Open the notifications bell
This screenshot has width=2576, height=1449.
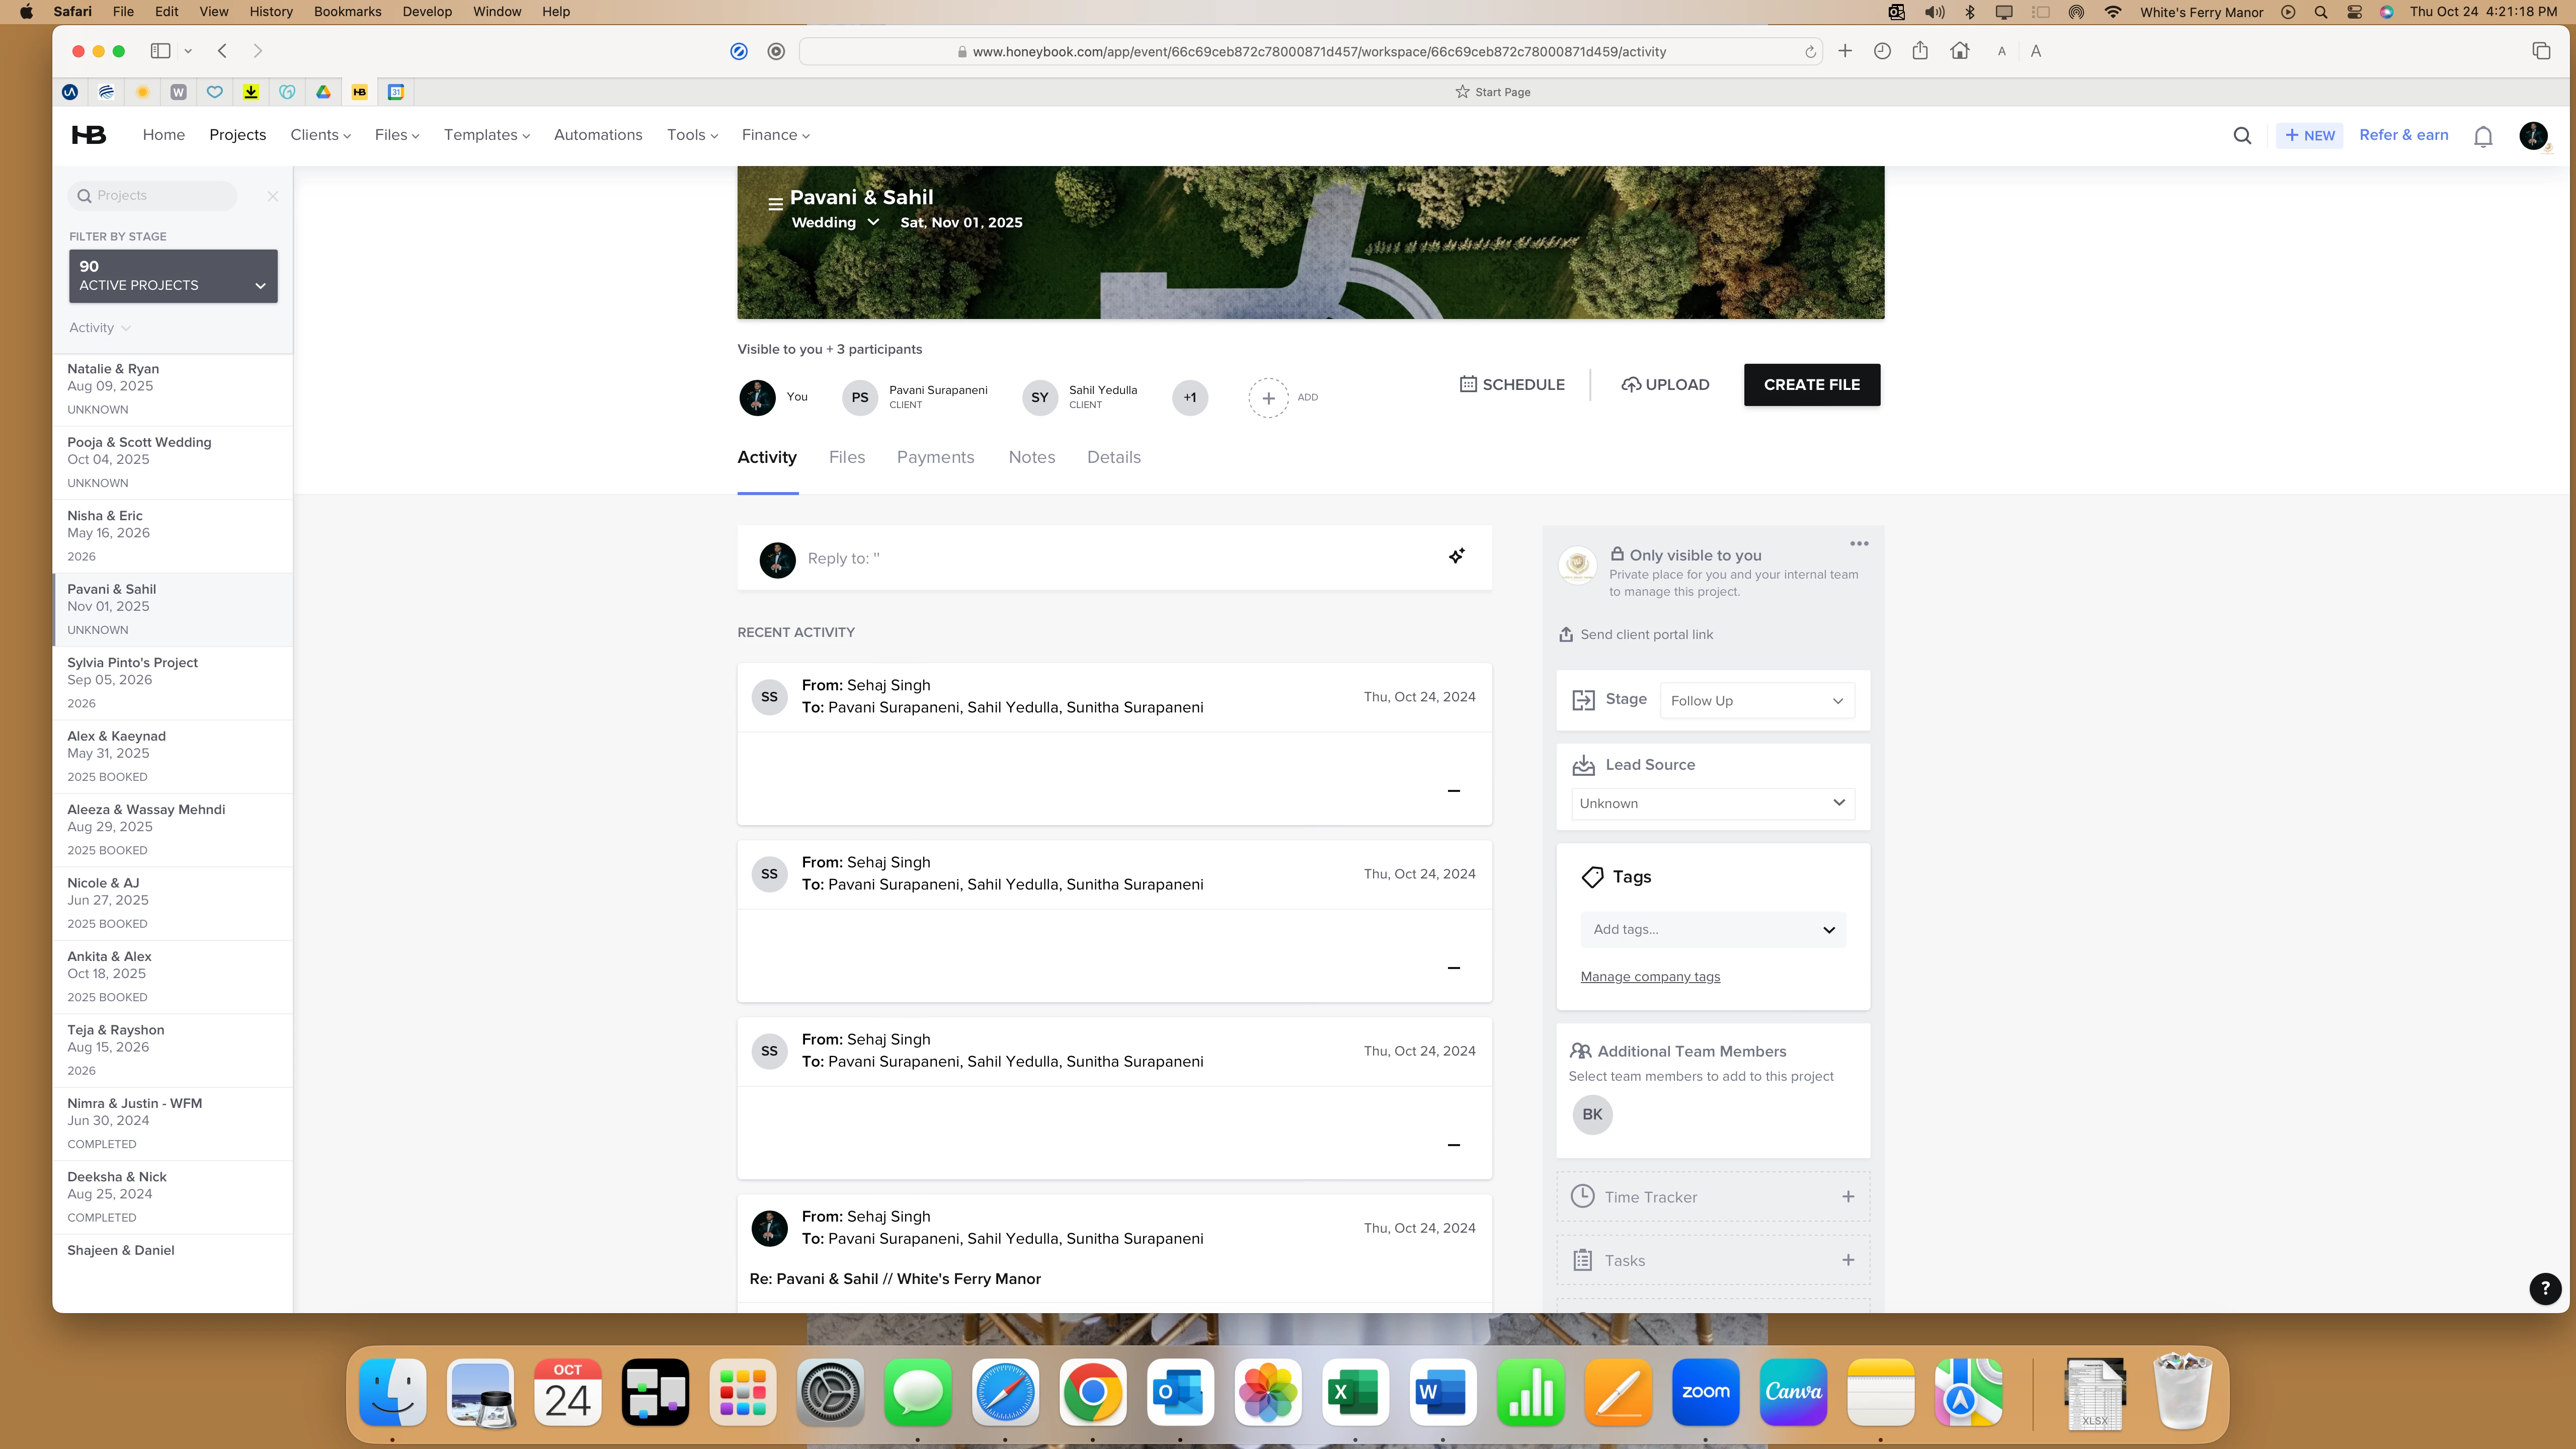coord(2483,136)
